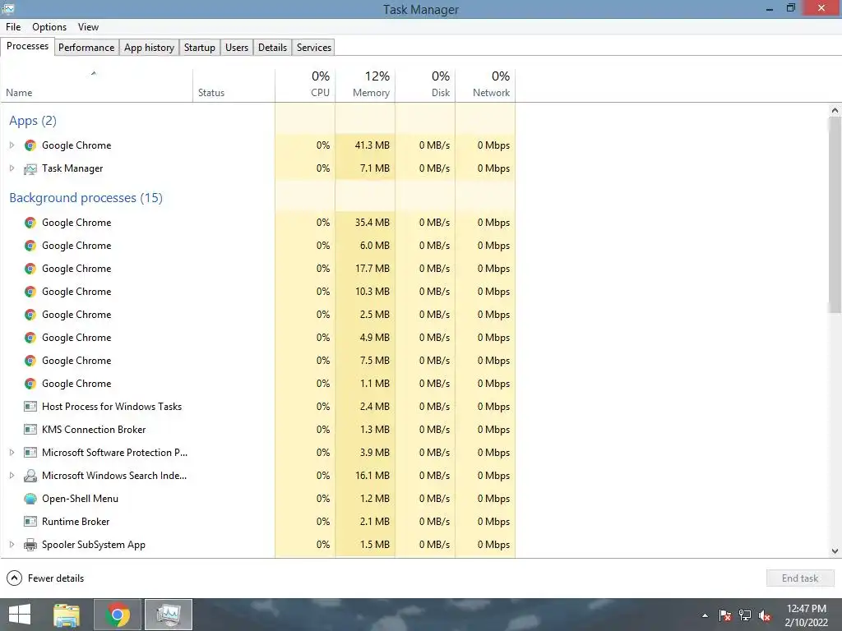
Task: Switch to the Services tab
Action: click(314, 47)
